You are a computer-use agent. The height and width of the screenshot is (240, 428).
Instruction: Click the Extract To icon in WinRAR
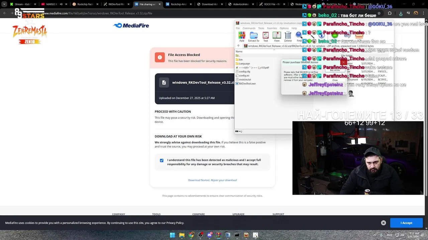point(253,35)
